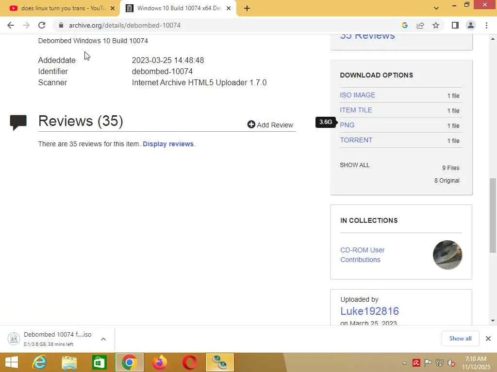Screen dimensions: 497x372
Task: Open the Windows Store taskbar icon
Action: point(99,362)
